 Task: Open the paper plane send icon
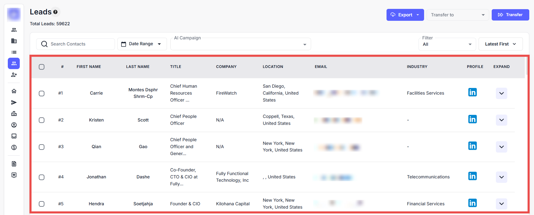click(14, 103)
